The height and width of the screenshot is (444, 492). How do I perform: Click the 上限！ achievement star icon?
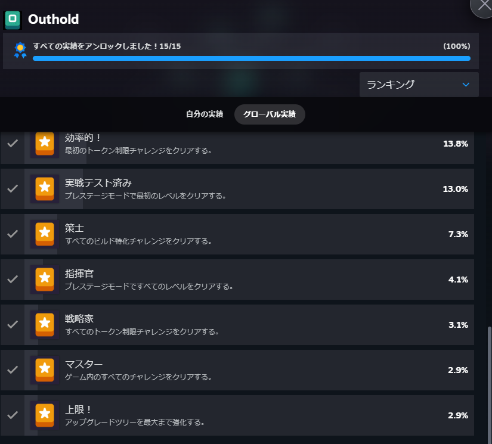coord(44,415)
